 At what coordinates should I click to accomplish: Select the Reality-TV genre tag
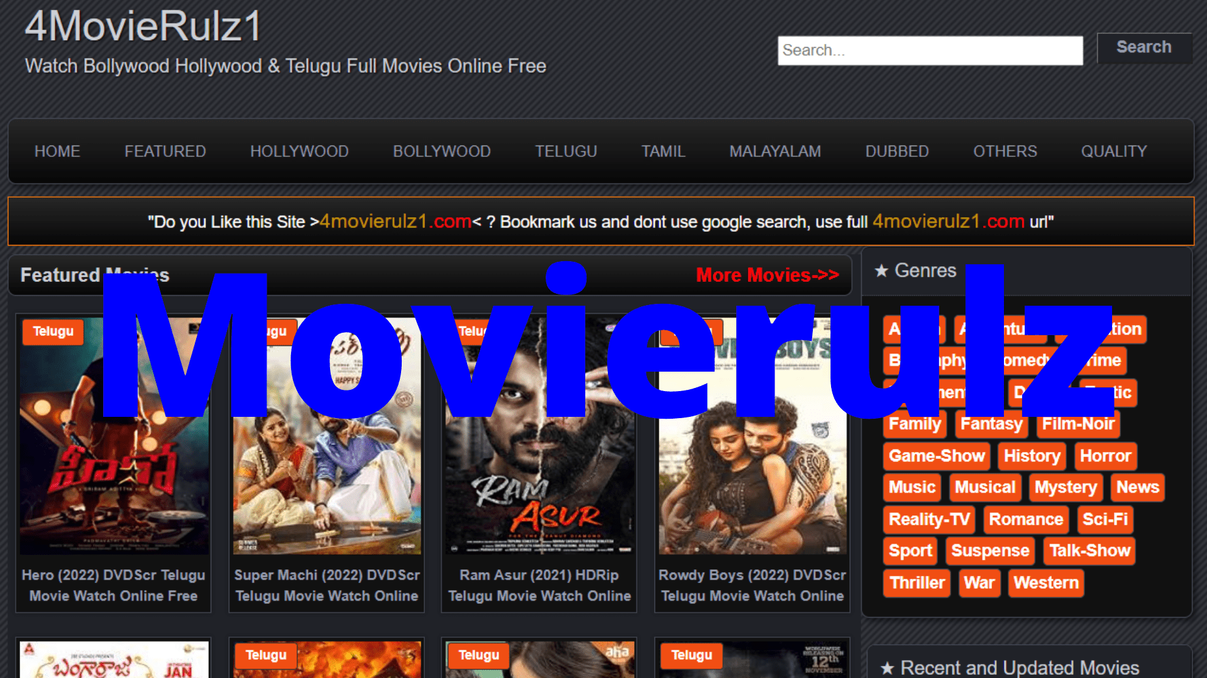point(929,520)
